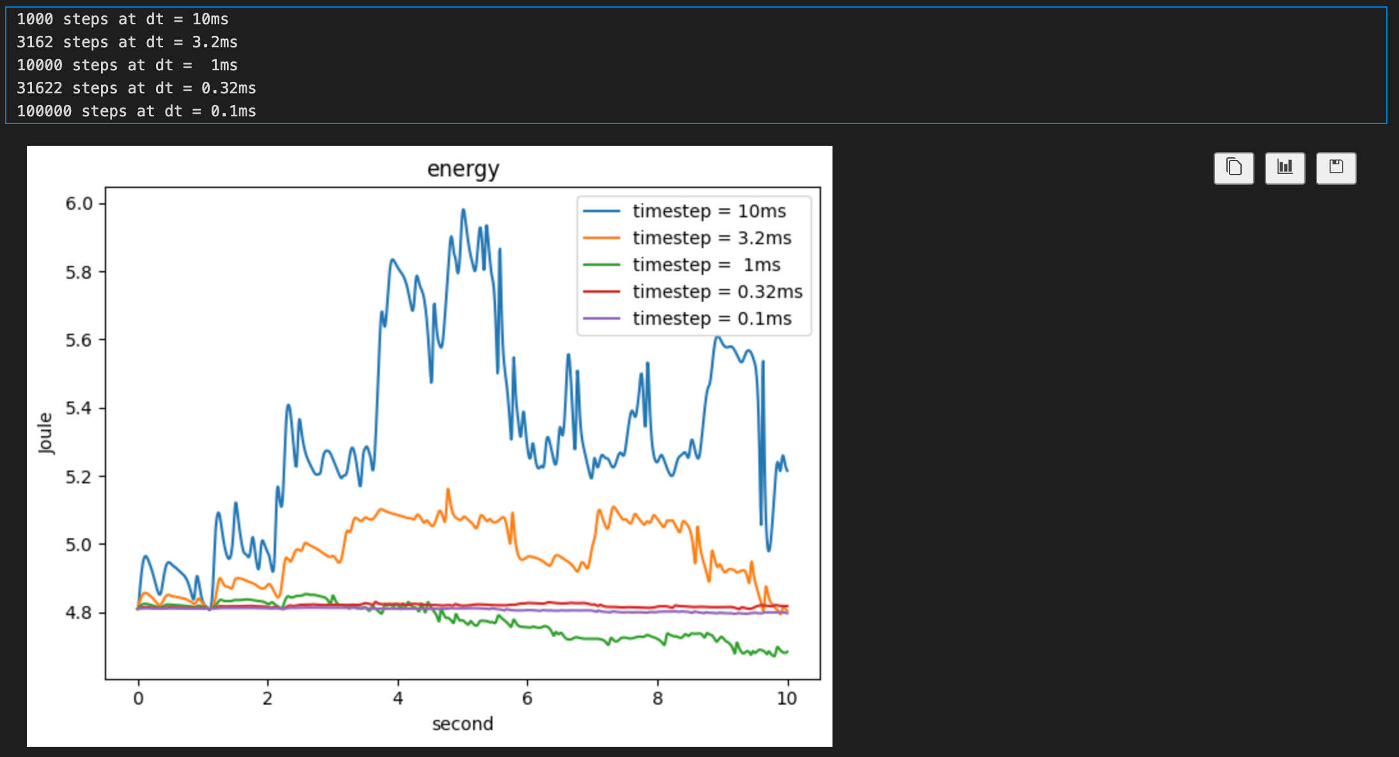Click output line '31622 steps at dt = 0.32ms'
The image size is (1399, 757).
click(x=136, y=88)
